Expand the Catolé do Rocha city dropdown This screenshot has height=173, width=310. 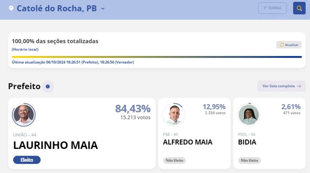103,8
